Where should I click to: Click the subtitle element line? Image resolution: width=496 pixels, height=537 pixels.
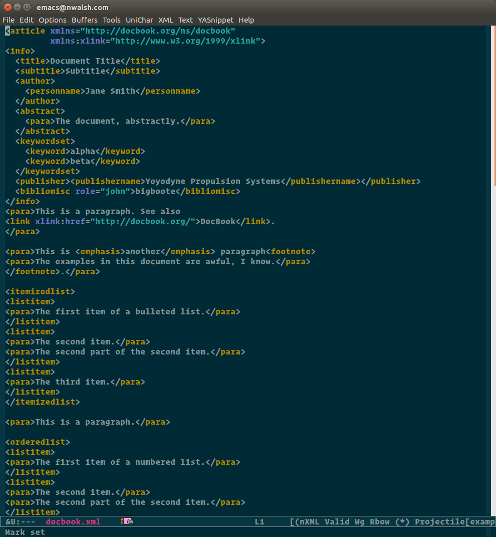point(88,71)
